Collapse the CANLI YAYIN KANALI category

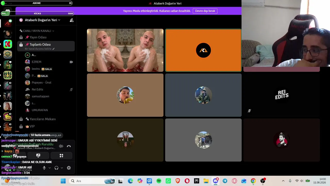(x=37, y=31)
